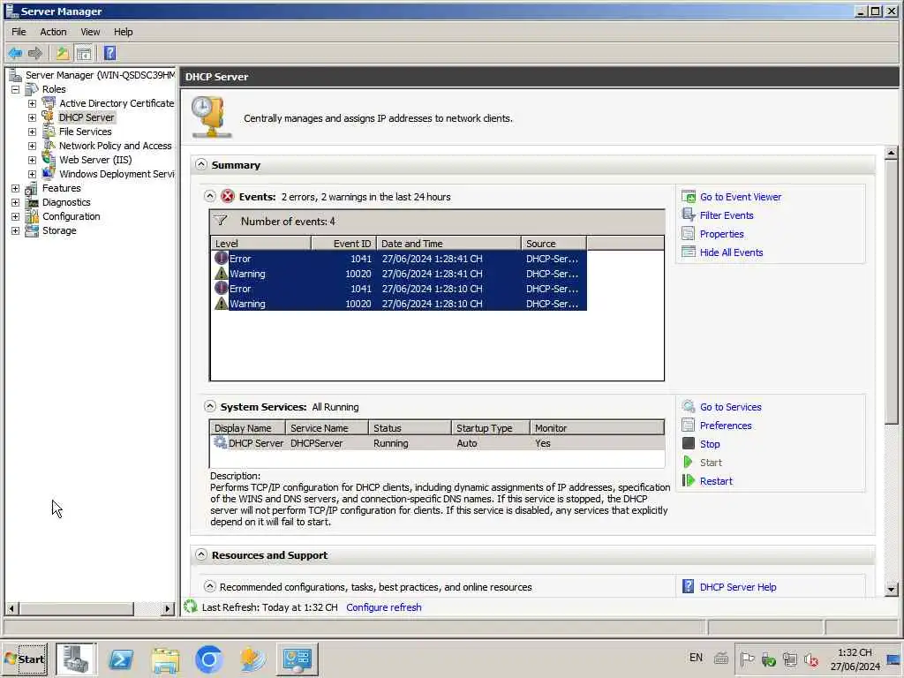Viewport: 904px width, 678px height.
Task: Click the black Stop service icon
Action: coord(689,443)
